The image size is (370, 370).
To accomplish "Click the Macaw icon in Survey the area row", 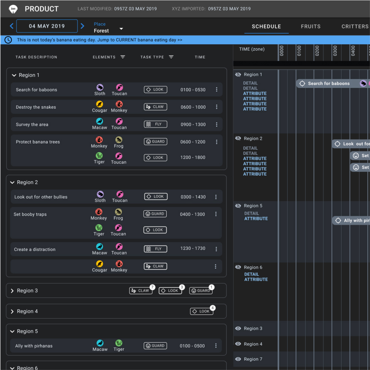I will click(x=99, y=121).
